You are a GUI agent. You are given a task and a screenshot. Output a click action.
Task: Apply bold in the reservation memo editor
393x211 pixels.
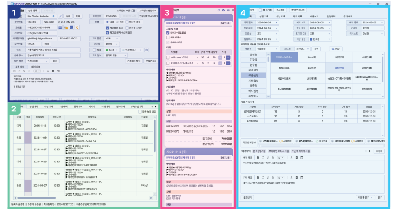tap(258, 157)
